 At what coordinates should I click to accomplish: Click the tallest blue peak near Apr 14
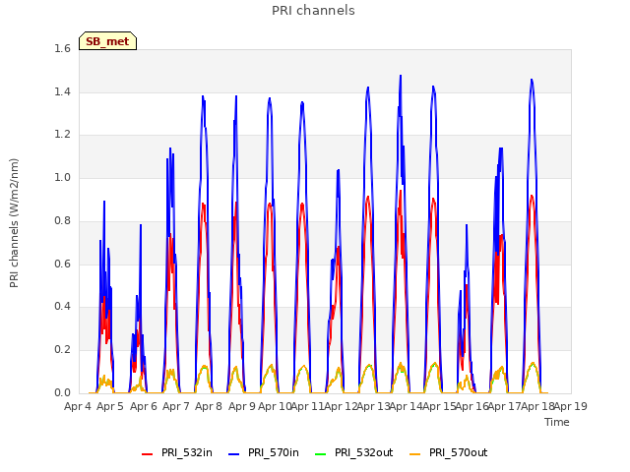tap(401, 76)
